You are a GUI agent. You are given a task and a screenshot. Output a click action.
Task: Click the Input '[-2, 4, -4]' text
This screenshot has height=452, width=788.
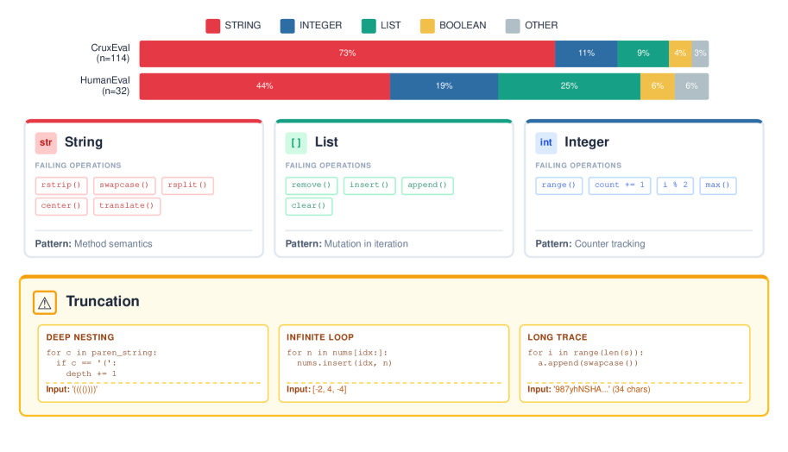(317, 390)
